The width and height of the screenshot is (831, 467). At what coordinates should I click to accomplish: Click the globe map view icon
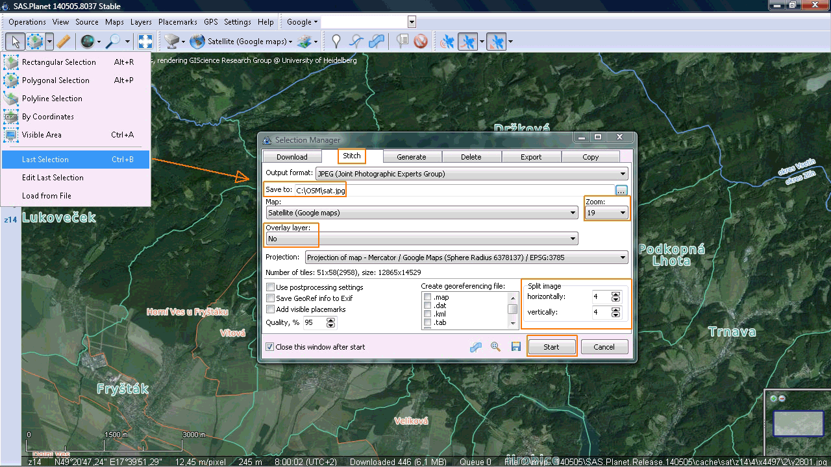(87, 42)
